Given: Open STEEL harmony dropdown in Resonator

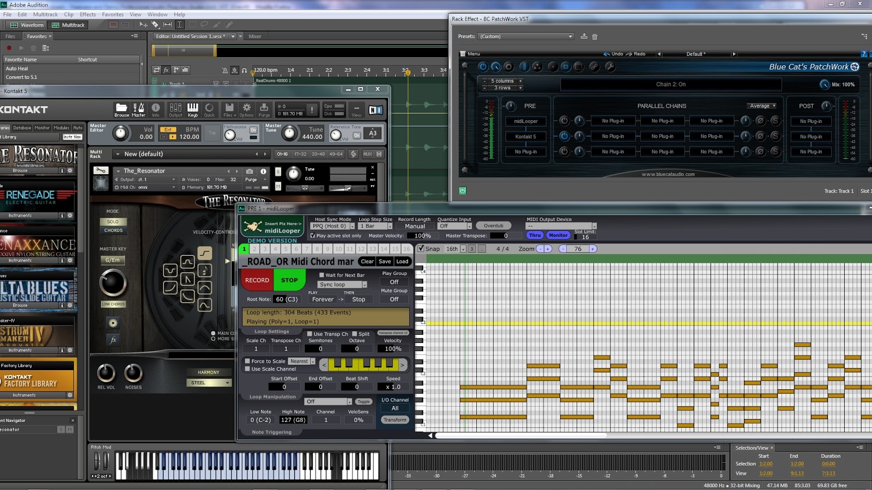Looking at the screenshot, I should (210, 383).
